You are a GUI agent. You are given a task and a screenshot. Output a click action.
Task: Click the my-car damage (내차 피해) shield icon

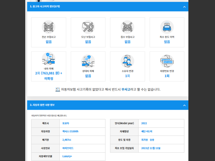tap(48, 61)
